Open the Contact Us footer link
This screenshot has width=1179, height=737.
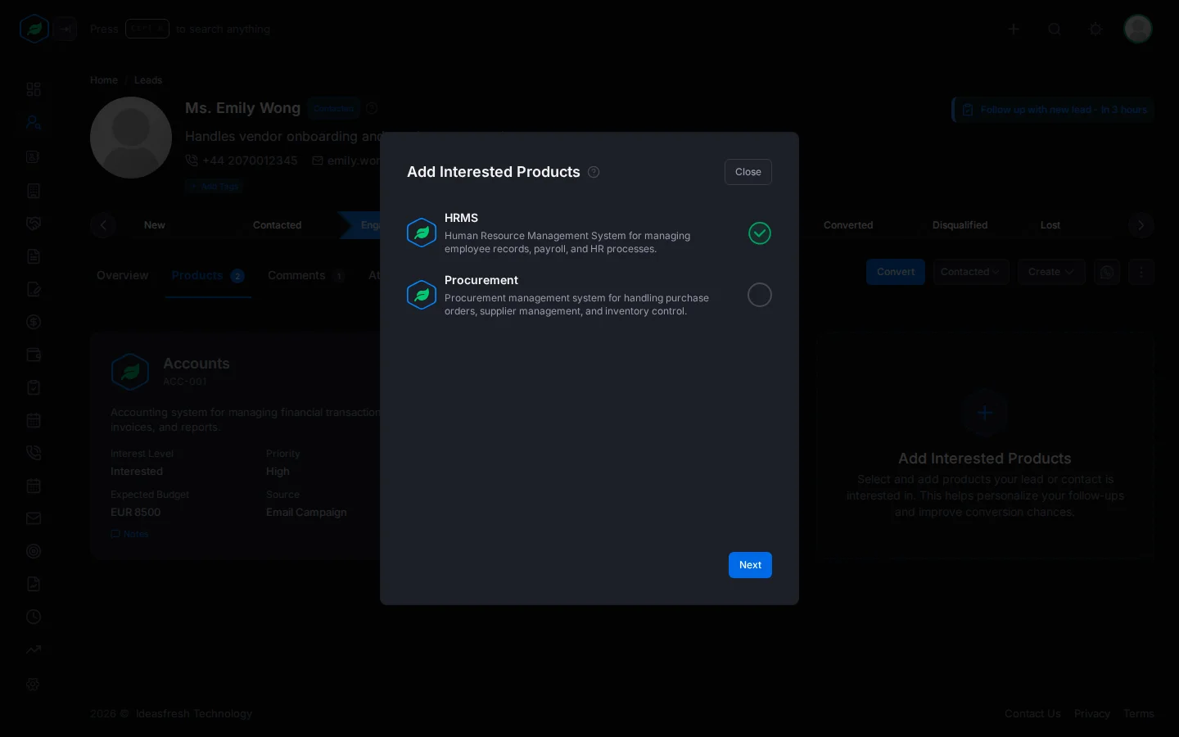[x=1032, y=713]
